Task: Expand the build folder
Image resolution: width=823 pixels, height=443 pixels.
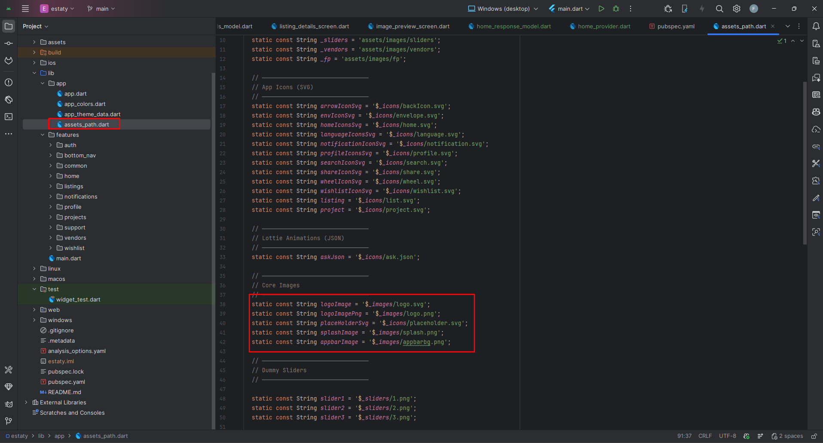Action: (34, 52)
